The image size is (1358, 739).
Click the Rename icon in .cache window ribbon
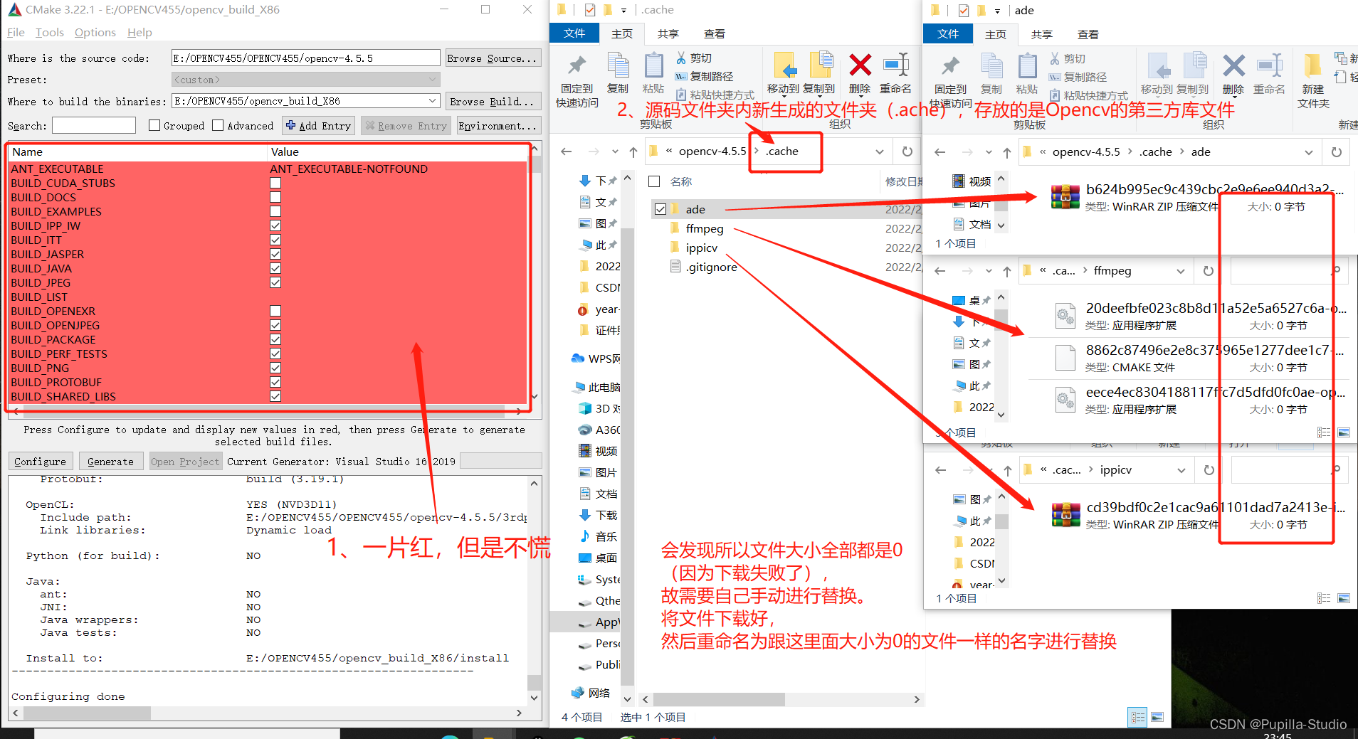[895, 65]
